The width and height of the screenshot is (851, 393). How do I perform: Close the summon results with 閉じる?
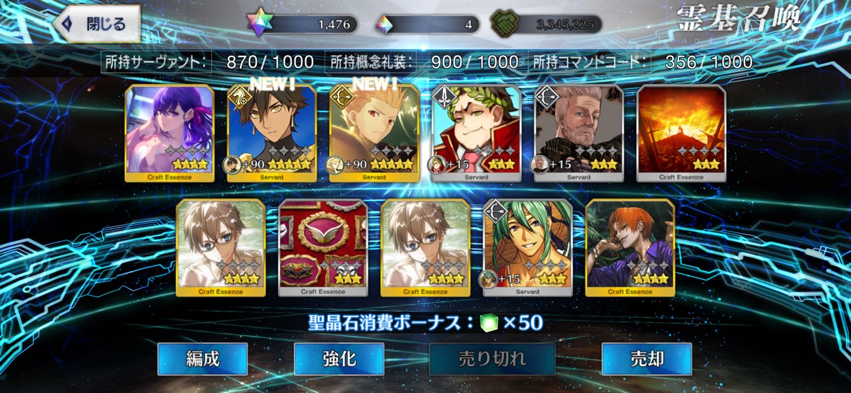point(96,24)
